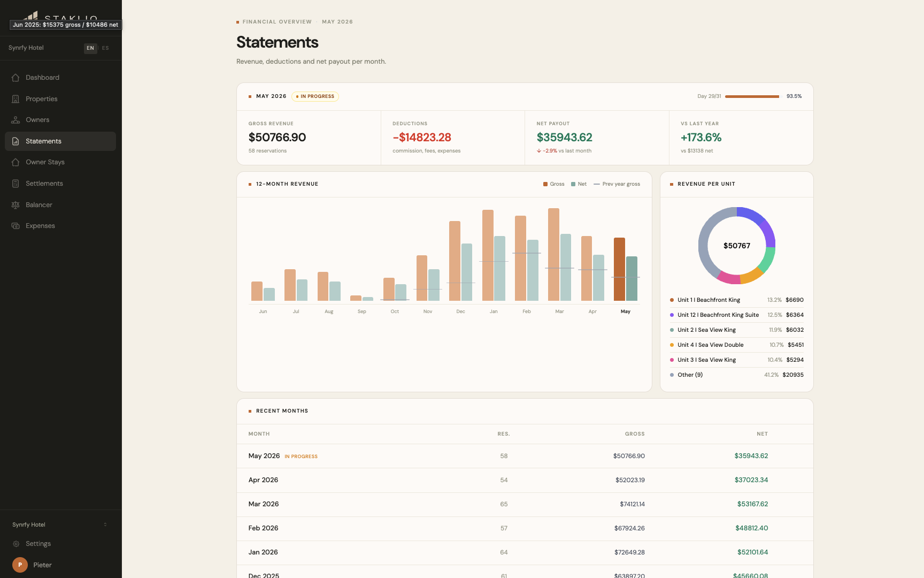Click the $50766.90 gross revenue value
This screenshot has height=578, width=924.
click(x=277, y=138)
